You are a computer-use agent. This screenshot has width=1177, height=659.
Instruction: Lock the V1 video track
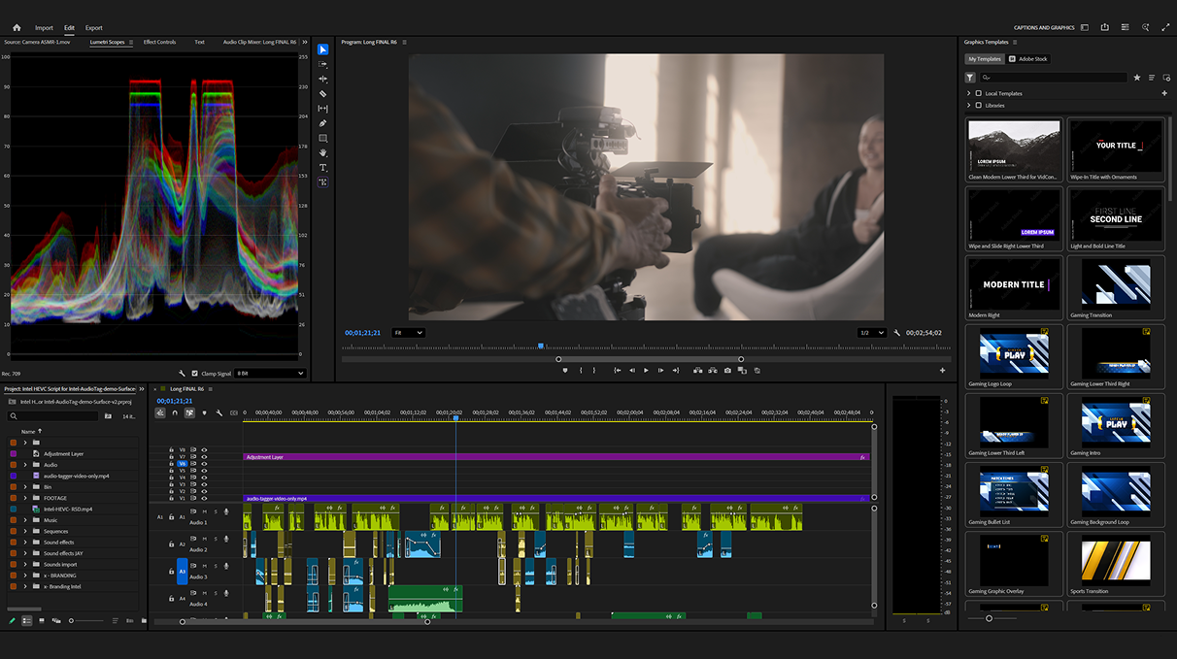[x=171, y=498]
